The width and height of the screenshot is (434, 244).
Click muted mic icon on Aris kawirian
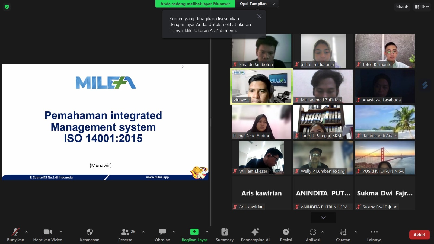coord(235,207)
